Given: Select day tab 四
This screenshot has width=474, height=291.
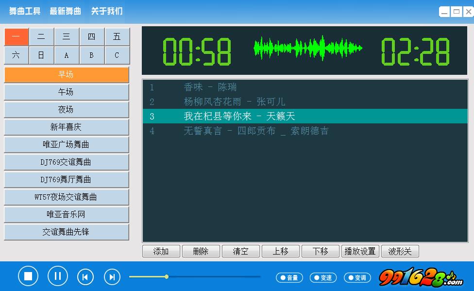Looking at the screenshot, I should tap(92, 37).
